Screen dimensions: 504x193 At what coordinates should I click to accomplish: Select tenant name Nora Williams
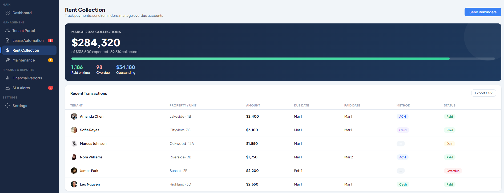click(91, 157)
